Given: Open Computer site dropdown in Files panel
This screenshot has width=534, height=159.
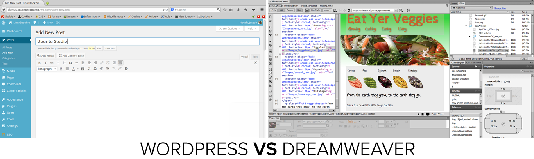Looking at the screenshot, I should [x=472, y=8].
